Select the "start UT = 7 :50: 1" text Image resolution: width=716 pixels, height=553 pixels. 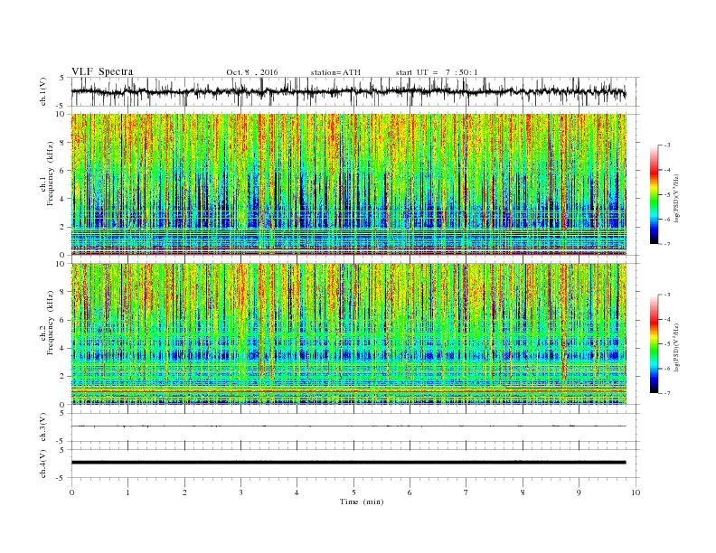(437, 72)
